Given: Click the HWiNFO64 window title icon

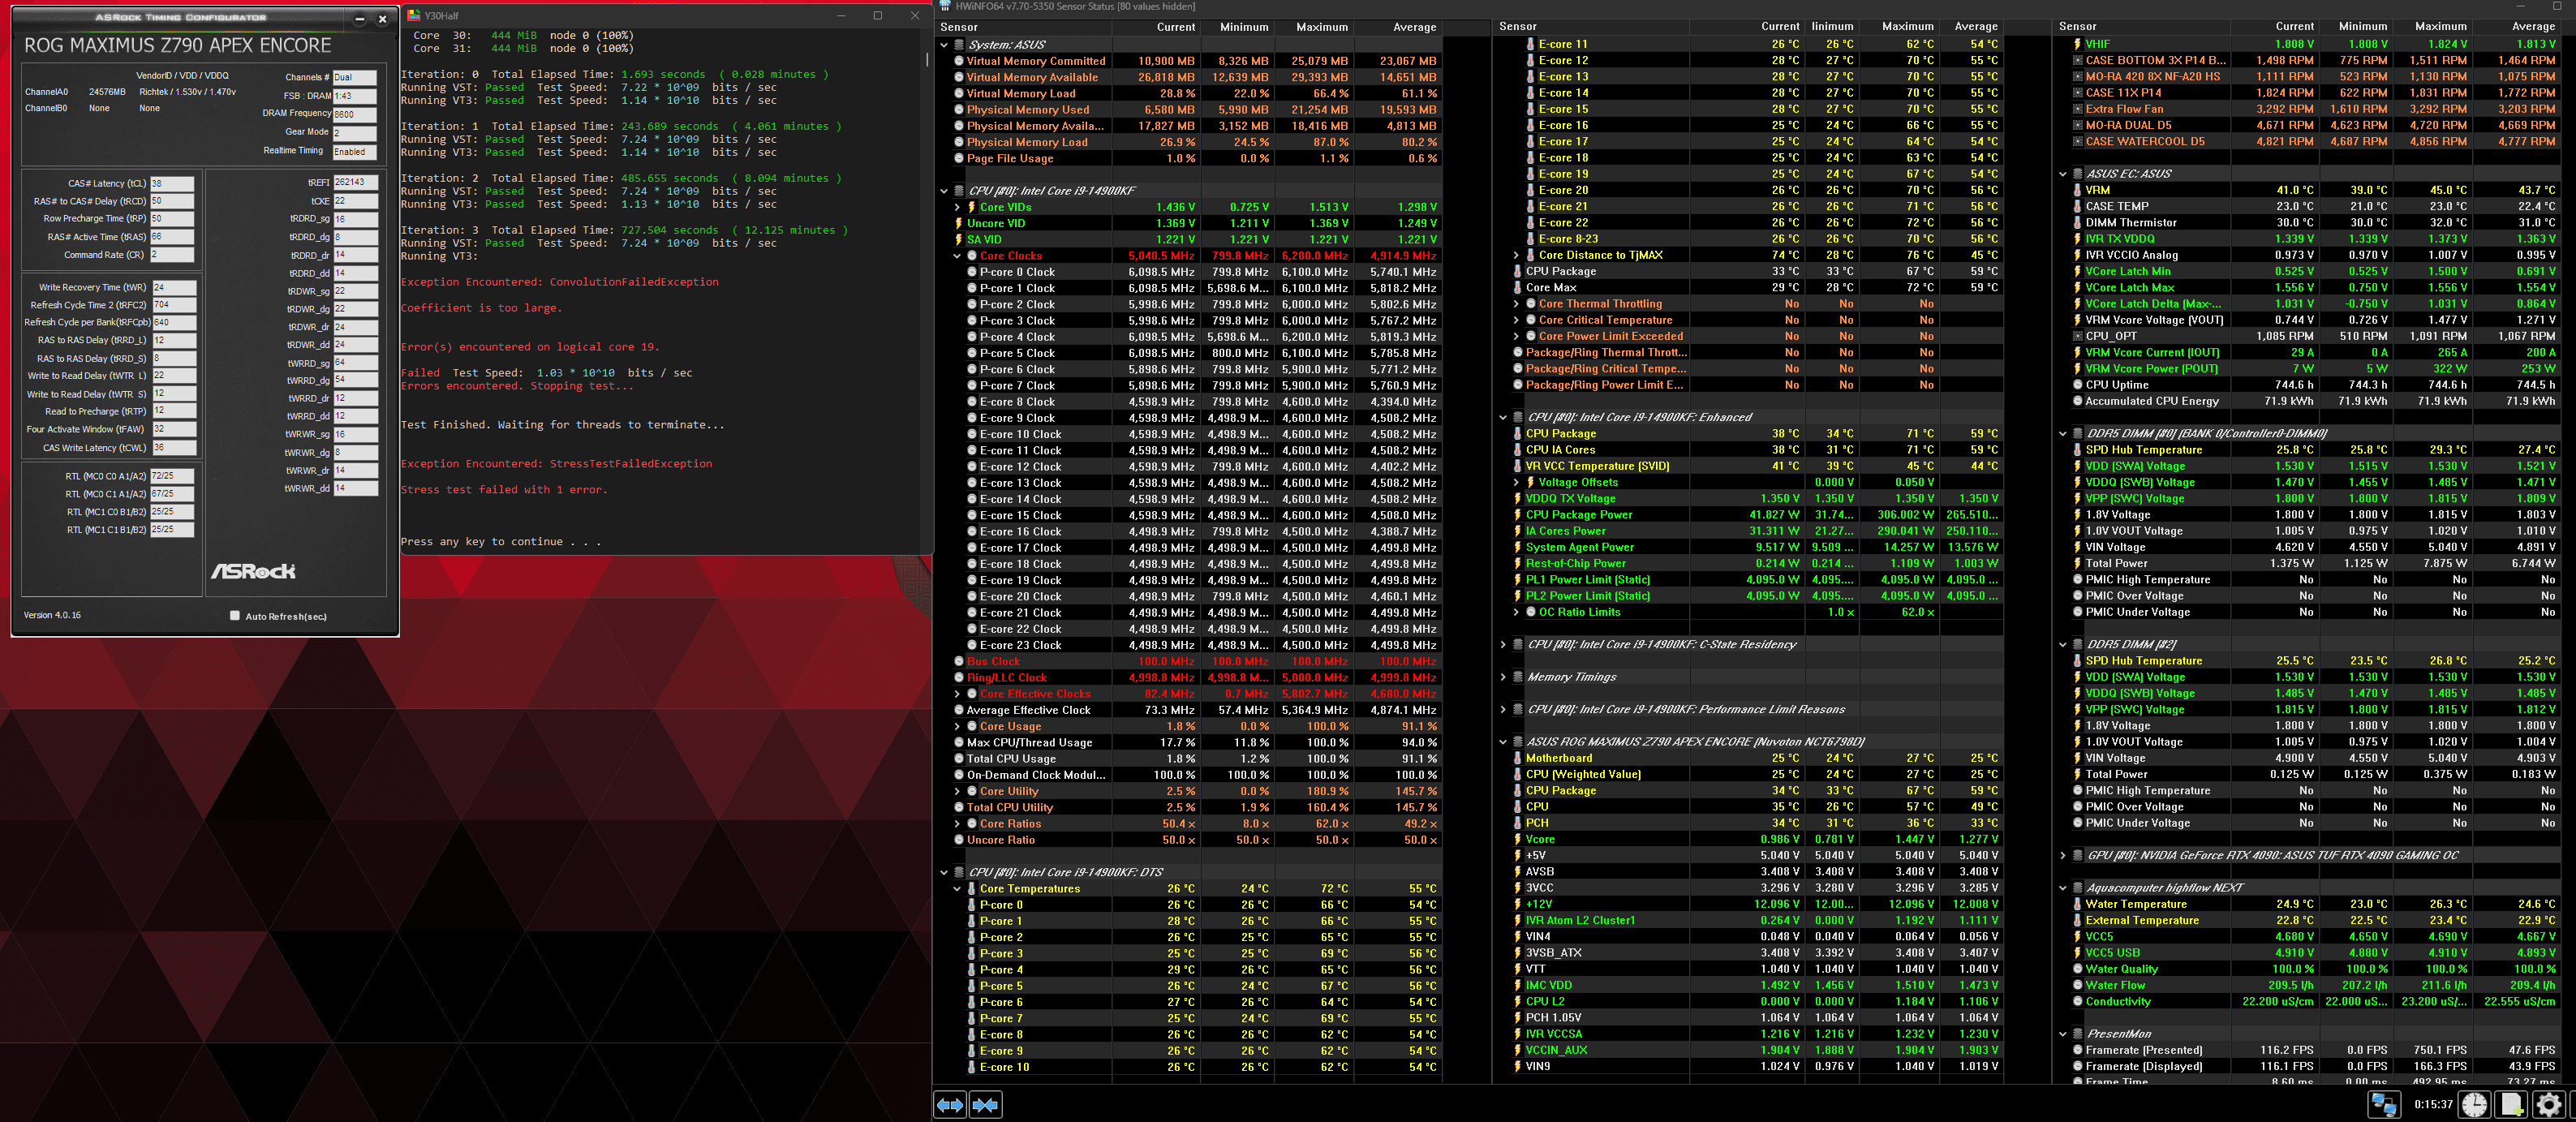Looking at the screenshot, I should [x=944, y=6].
